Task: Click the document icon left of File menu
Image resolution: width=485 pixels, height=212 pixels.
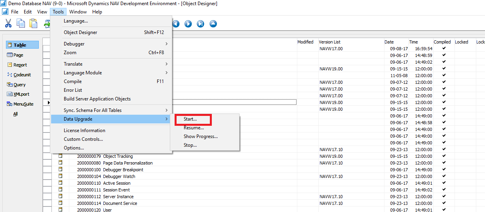Action: [5, 12]
